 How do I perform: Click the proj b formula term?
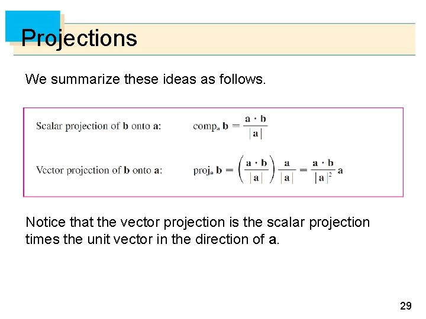(x=208, y=170)
